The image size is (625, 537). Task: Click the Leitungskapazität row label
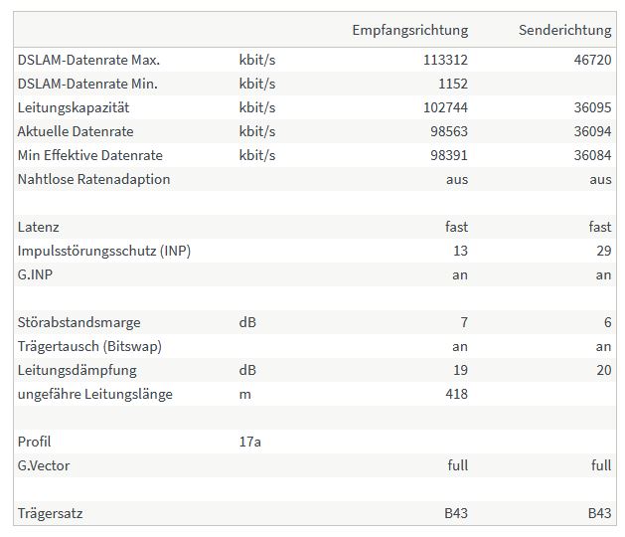coord(74,107)
